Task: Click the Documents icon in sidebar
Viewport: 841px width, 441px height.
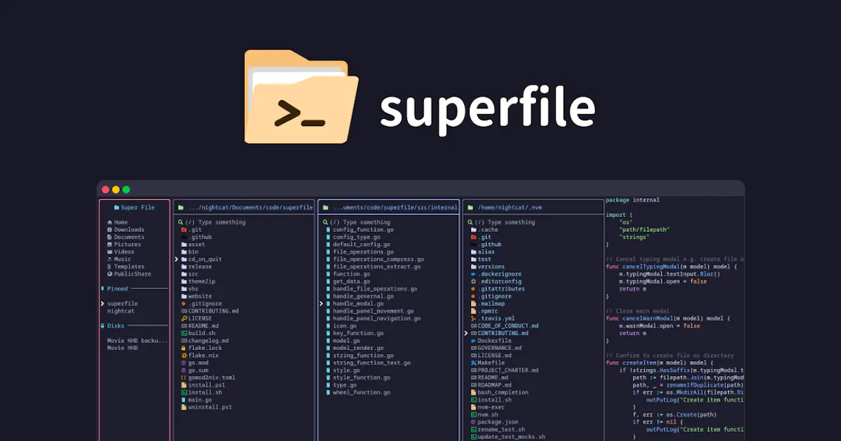Action: (110, 237)
